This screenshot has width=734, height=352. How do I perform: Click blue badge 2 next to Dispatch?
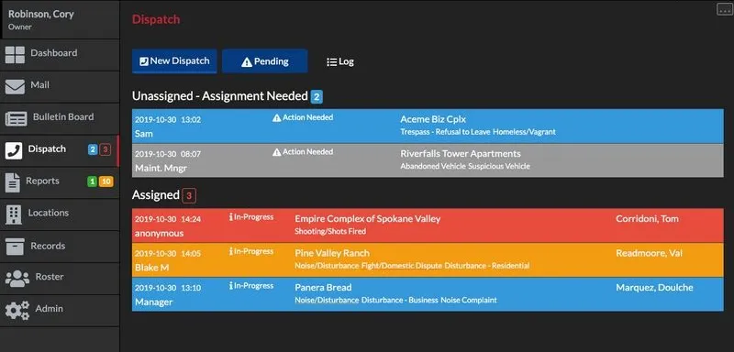coord(93,149)
